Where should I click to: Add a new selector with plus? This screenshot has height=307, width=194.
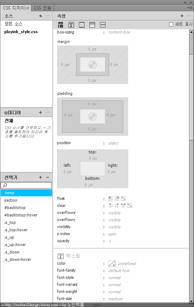tap(40, 177)
